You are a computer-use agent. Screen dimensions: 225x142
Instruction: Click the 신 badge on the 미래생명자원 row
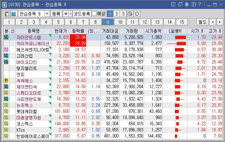click(6, 117)
